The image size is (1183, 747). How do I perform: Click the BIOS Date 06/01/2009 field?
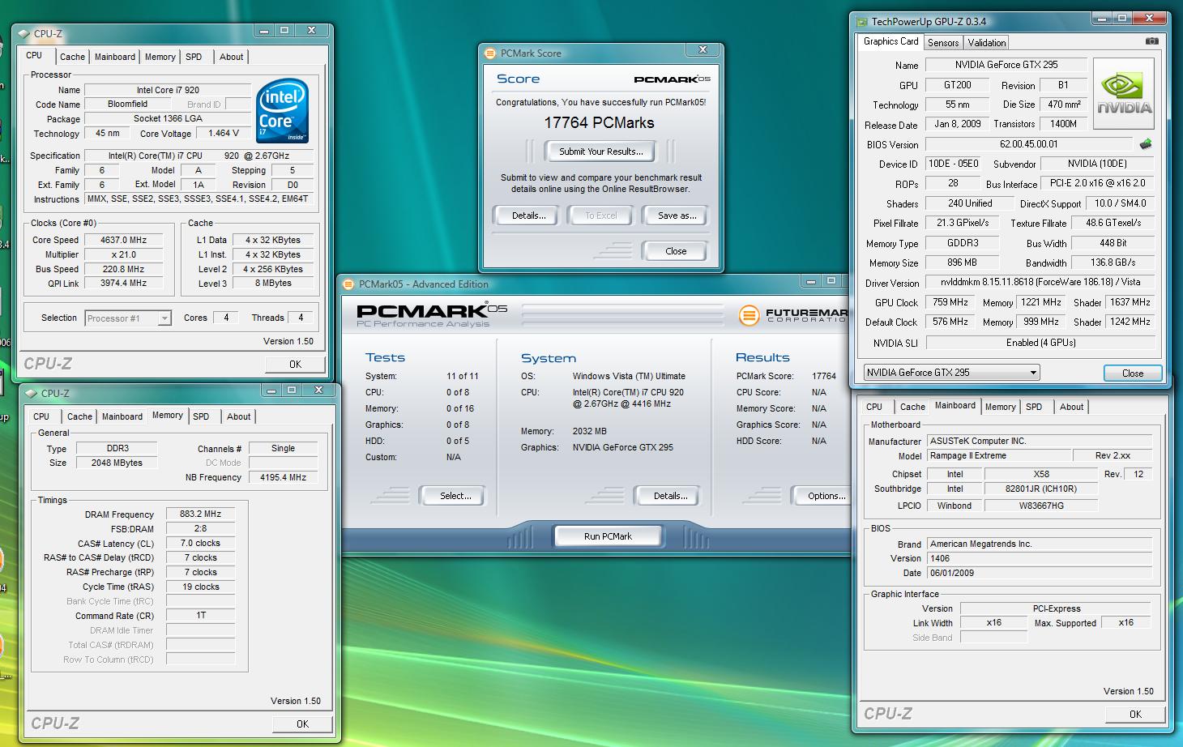(1039, 573)
